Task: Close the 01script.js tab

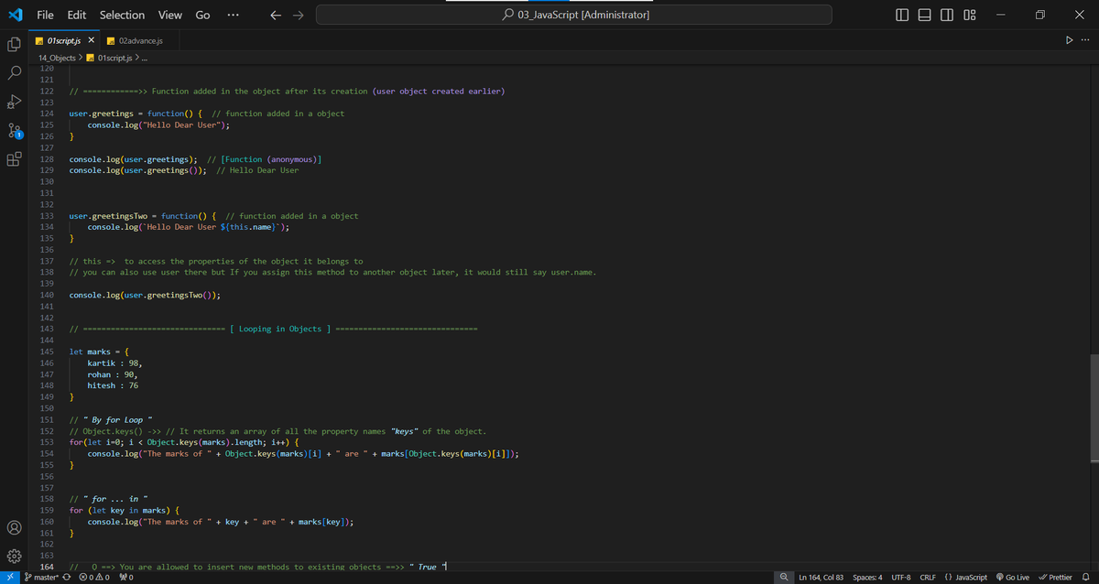Action: [x=92, y=41]
